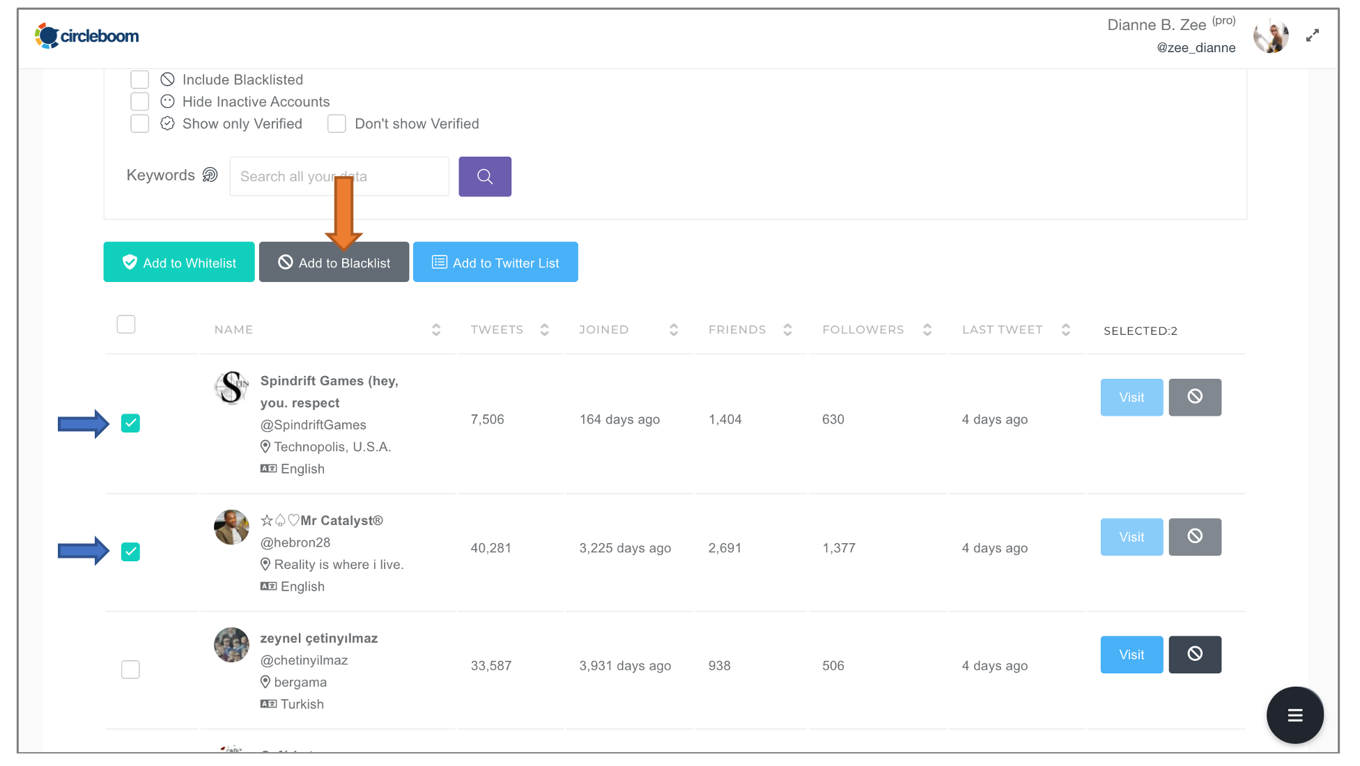Click the FOLLOWERS column header label

863,329
